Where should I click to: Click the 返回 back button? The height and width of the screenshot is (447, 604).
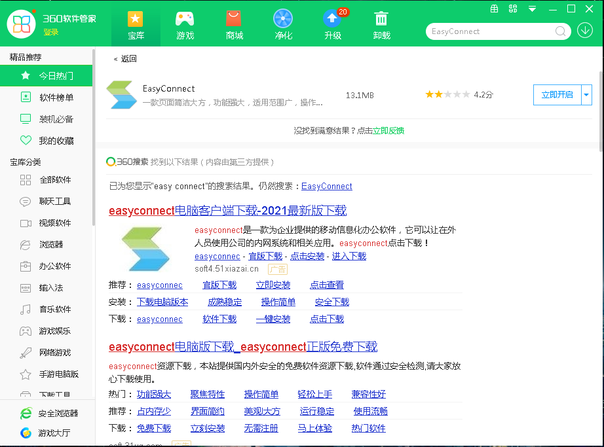(125, 59)
